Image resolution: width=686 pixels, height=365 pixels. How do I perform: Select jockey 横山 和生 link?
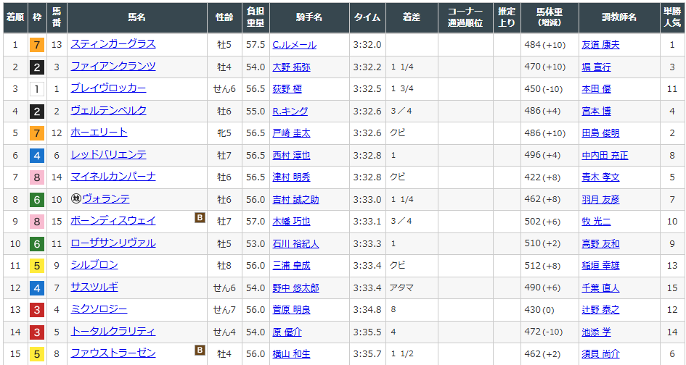tap(291, 354)
